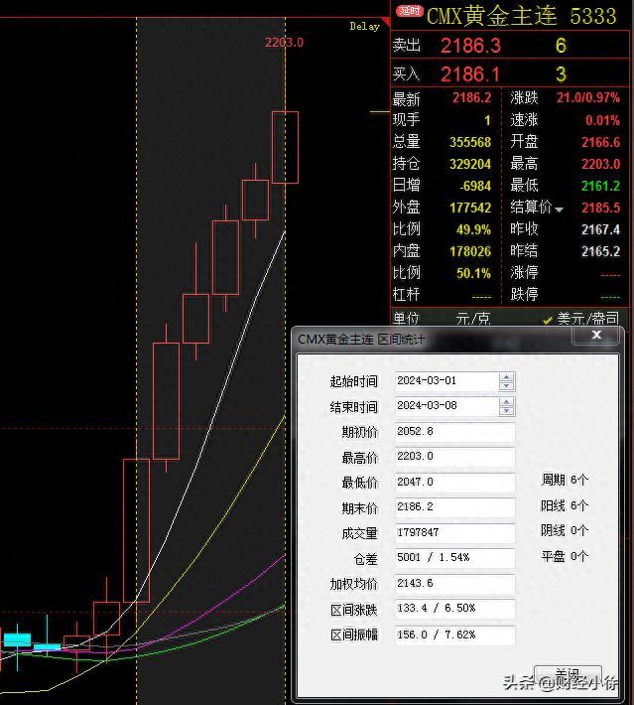
Task: Close the 区间统计 dialog with the X
Action: coord(597,337)
